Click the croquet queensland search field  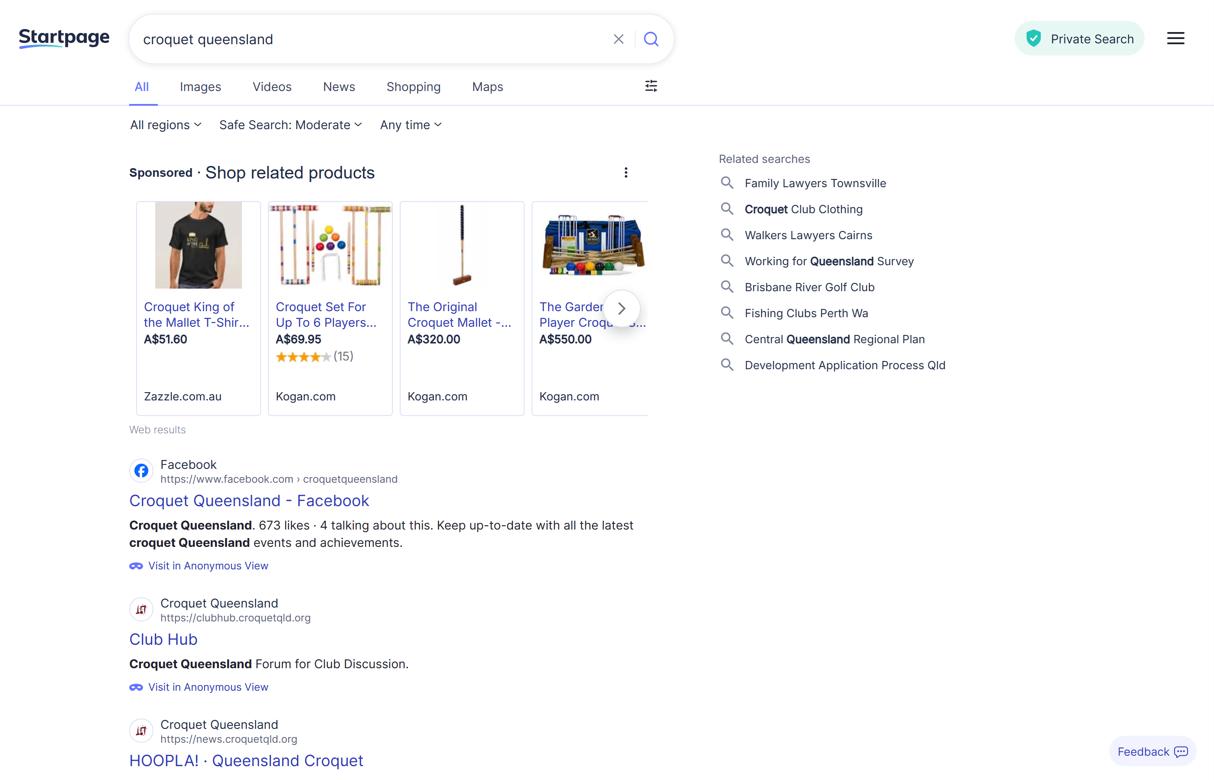coord(372,39)
